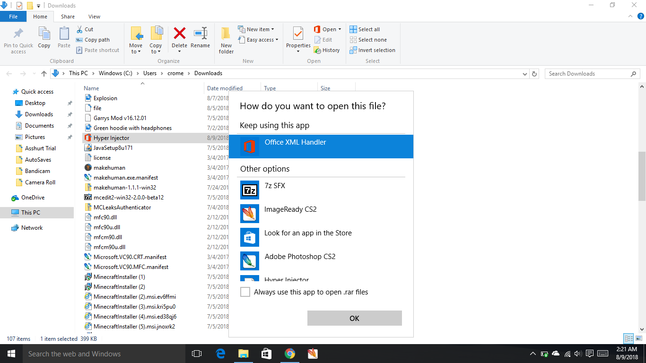Image resolution: width=646 pixels, height=363 pixels.
Task: Switch to Large icons view in status bar
Action: tap(639, 338)
